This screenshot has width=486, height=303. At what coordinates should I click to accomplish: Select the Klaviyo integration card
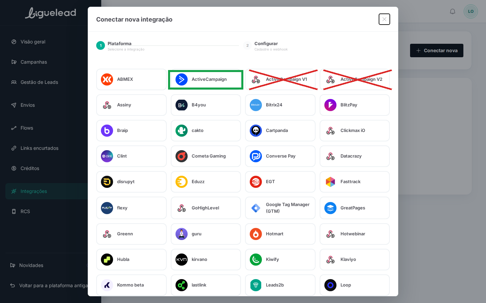click(x=355, y=260)
